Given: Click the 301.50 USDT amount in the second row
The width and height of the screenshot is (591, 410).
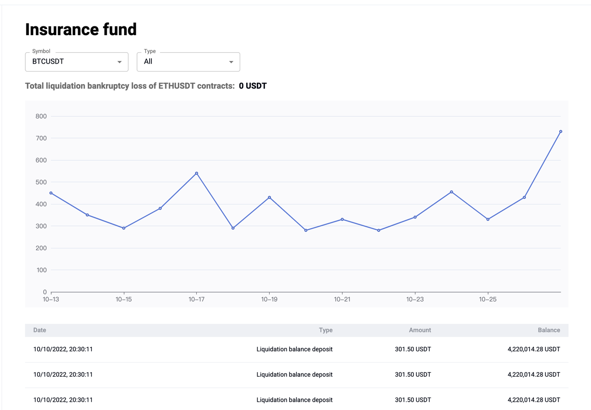Looking at the screenshot, I should (413, 374).
